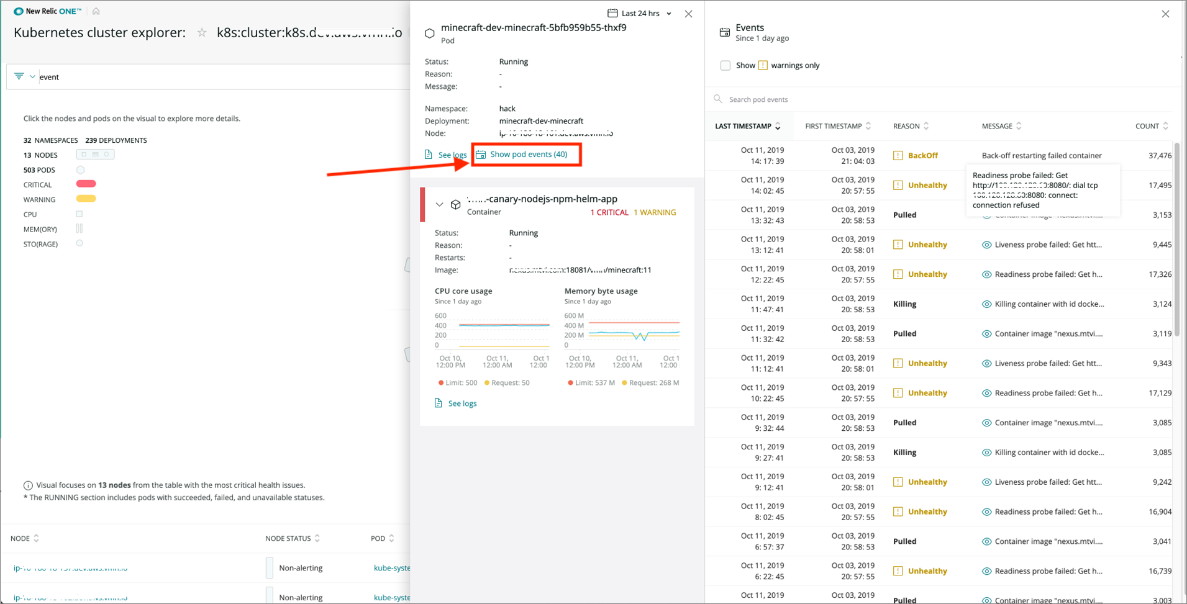This screenshot has height=604, width=1187.
Task: View message of the 12:22:45 Readiness probe event
Action: (x=986, y=274)
